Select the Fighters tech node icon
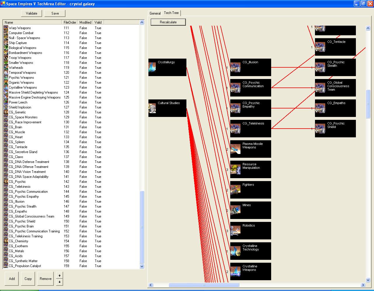The height and width of the screenshot is (291, 374). click(x=235, y=190)
